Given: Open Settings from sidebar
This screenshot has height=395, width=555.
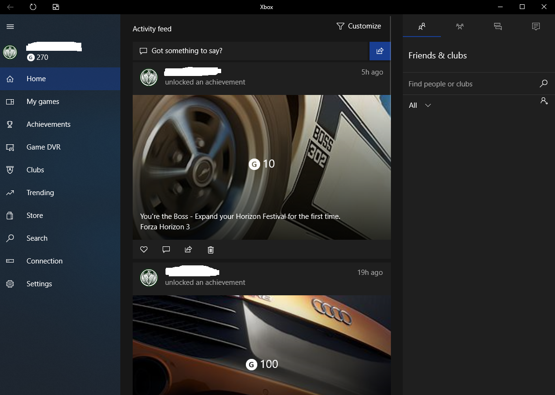Looking at the screenshot, I should tap(60, 284).
